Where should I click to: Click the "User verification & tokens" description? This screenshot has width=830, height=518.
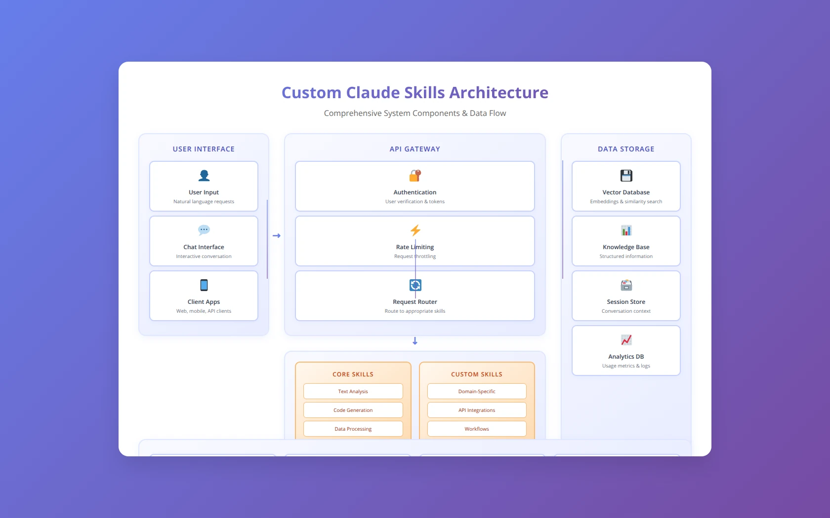point(415,202)
